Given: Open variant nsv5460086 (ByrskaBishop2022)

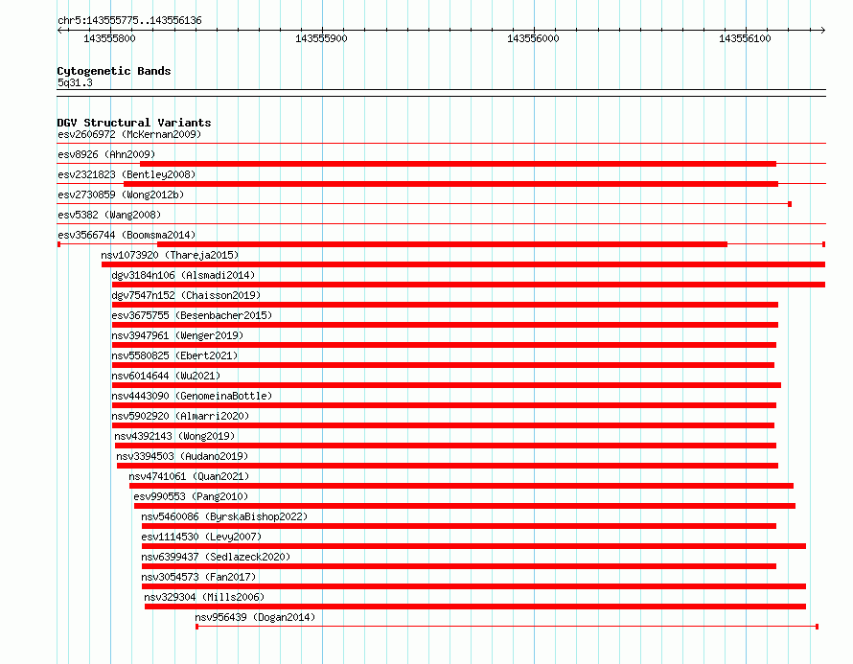Looking at the screenshot, I should pyautogui.click(x=224, y=516).
